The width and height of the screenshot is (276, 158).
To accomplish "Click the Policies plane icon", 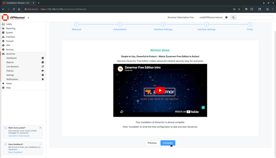I will click(42, 71).
